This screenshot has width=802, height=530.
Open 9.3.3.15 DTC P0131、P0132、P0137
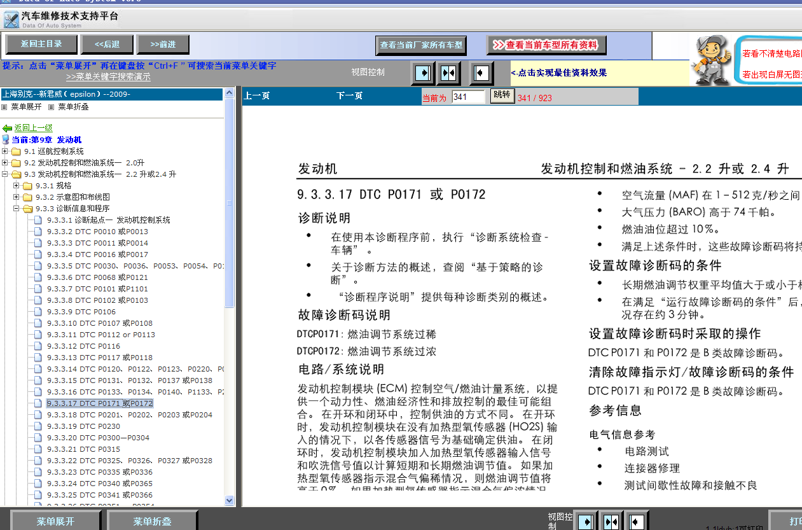(x=130, y=380)
